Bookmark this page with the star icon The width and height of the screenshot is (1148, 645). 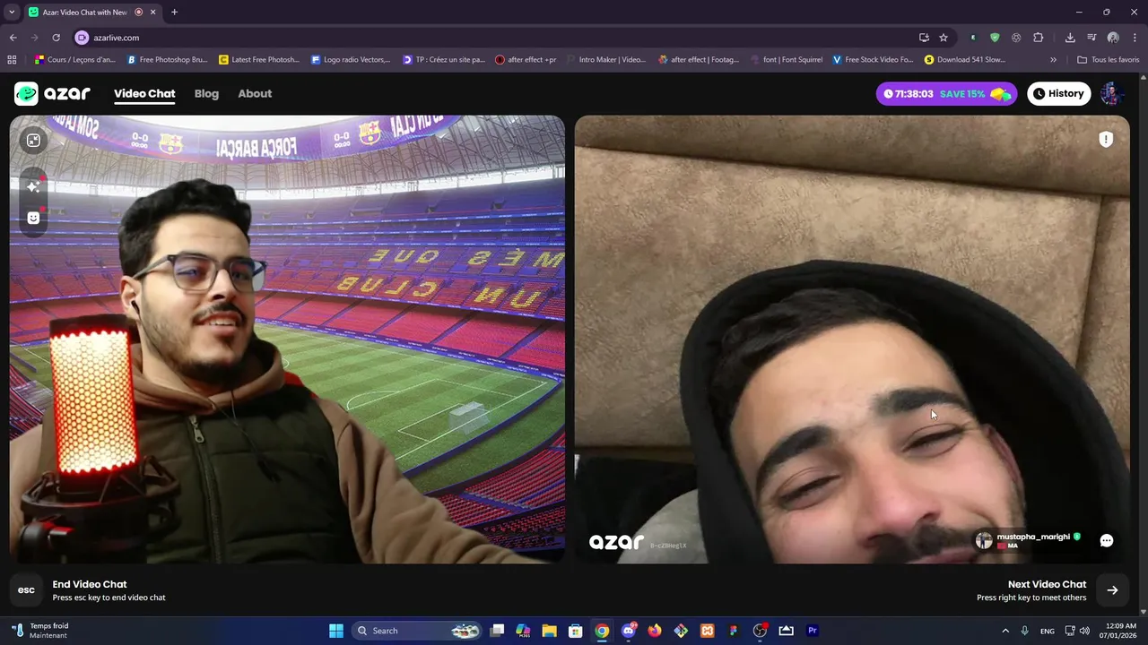[944, 38]
